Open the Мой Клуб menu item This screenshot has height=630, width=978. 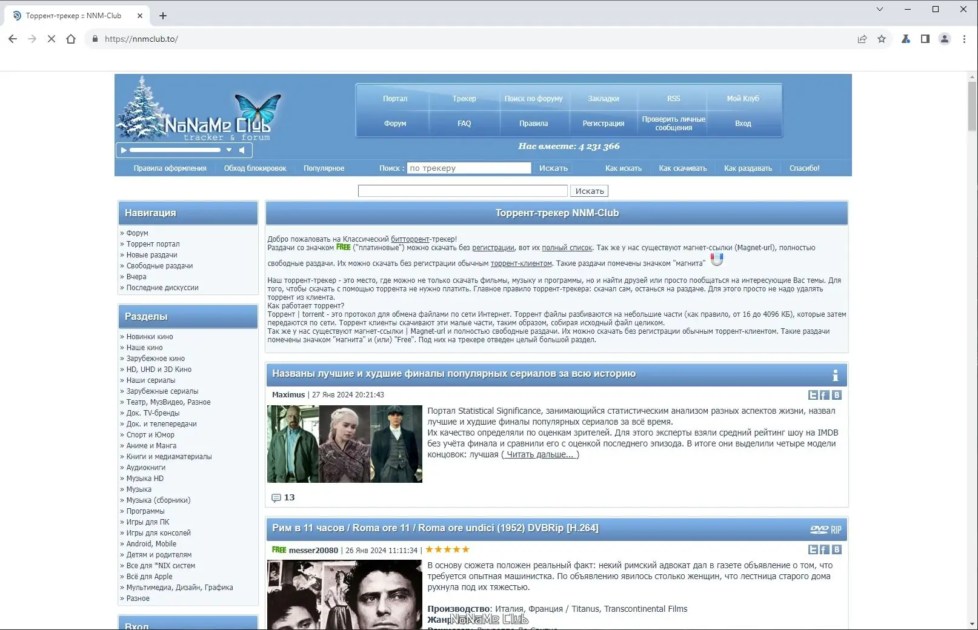743,99
